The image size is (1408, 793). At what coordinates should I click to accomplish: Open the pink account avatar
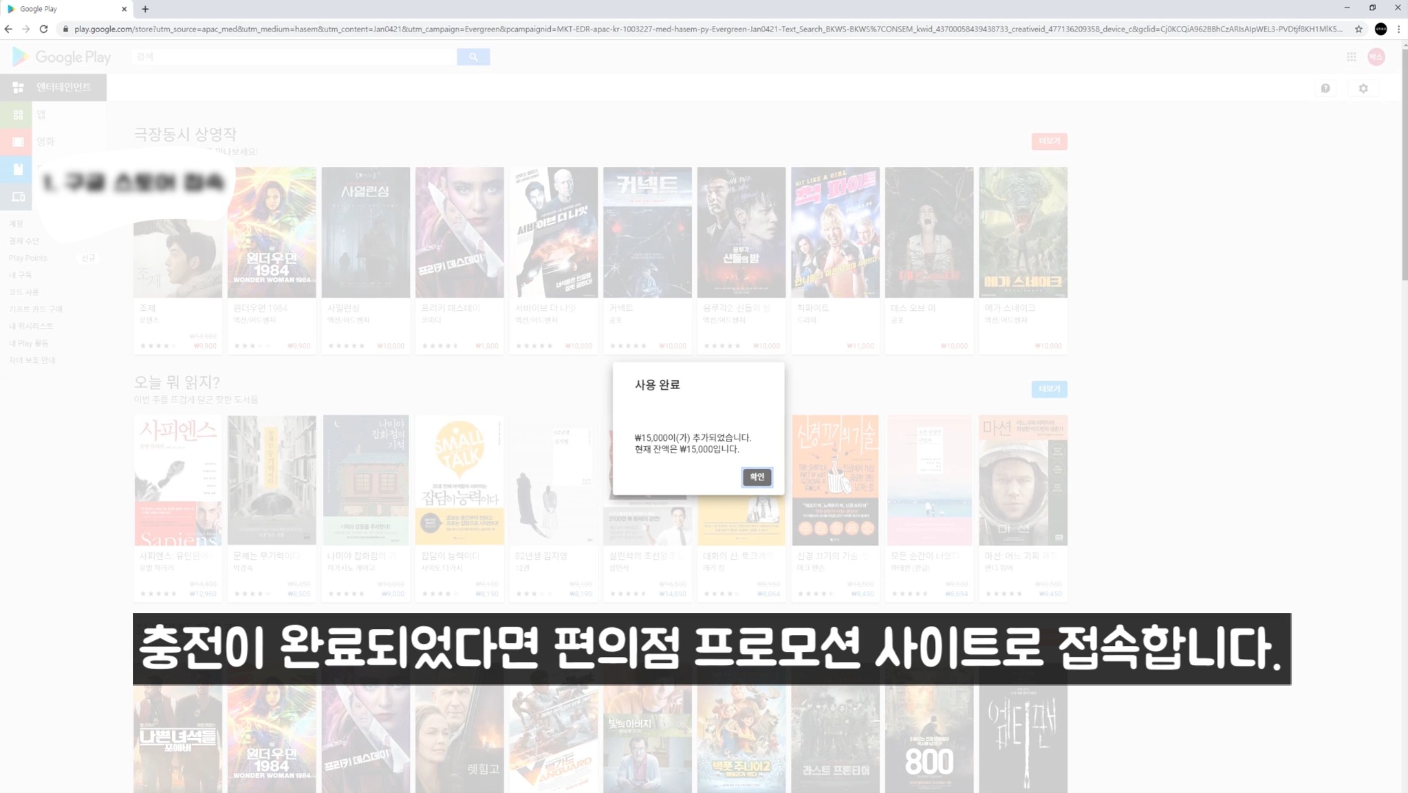pyautogui.click(x=1376, y=57)
